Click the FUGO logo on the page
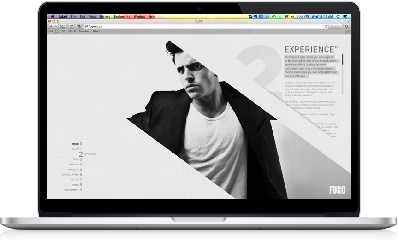 tap(337, 190)
